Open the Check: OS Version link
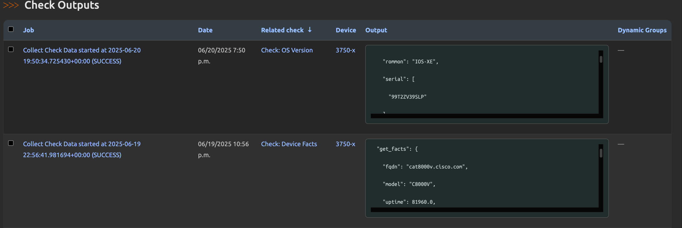The image size is (682, 228). point(287,50)
